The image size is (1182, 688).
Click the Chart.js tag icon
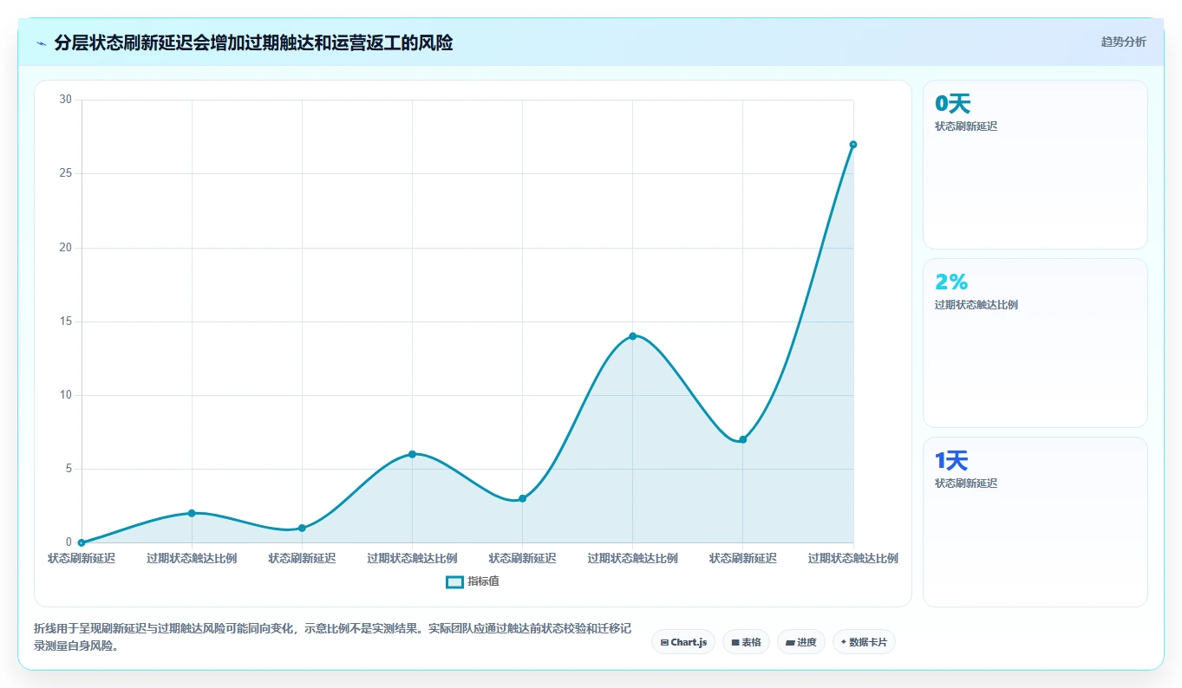664,643
